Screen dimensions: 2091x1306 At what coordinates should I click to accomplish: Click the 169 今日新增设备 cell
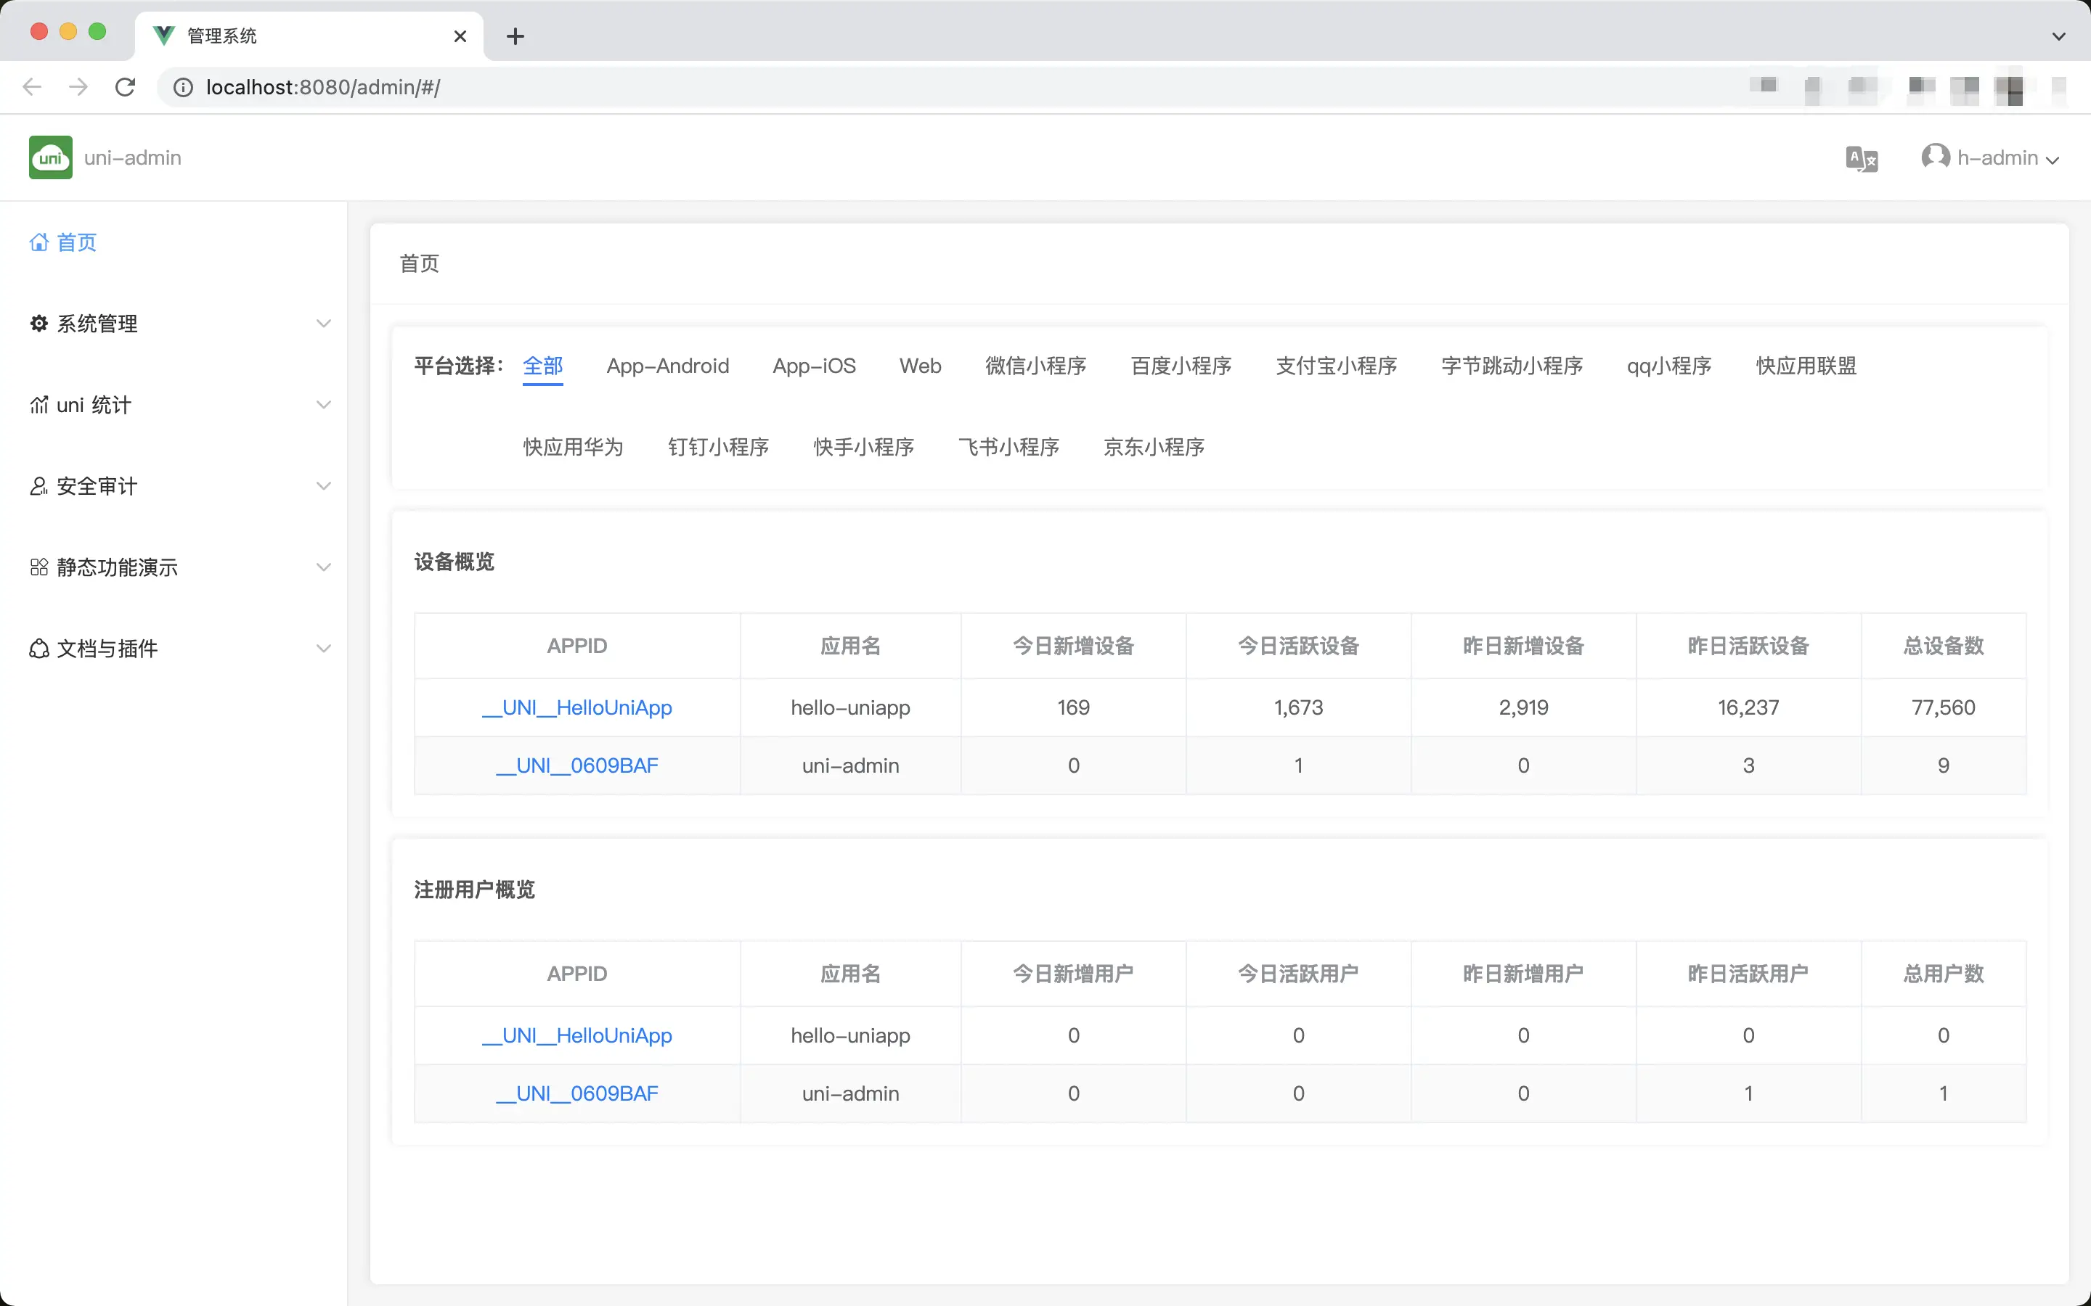pyautogui.click(x=1073, y=707)
